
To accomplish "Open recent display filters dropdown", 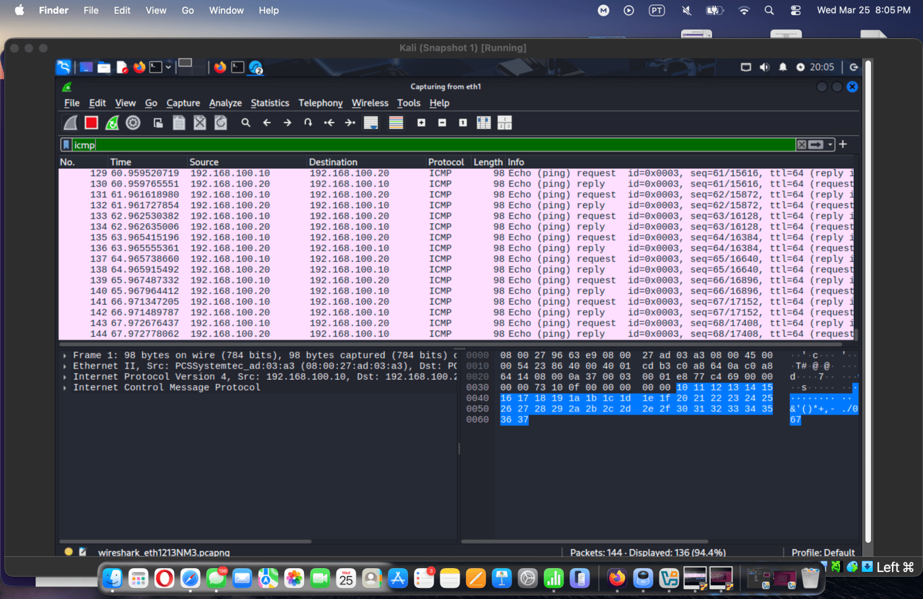I will coord(831,145).
